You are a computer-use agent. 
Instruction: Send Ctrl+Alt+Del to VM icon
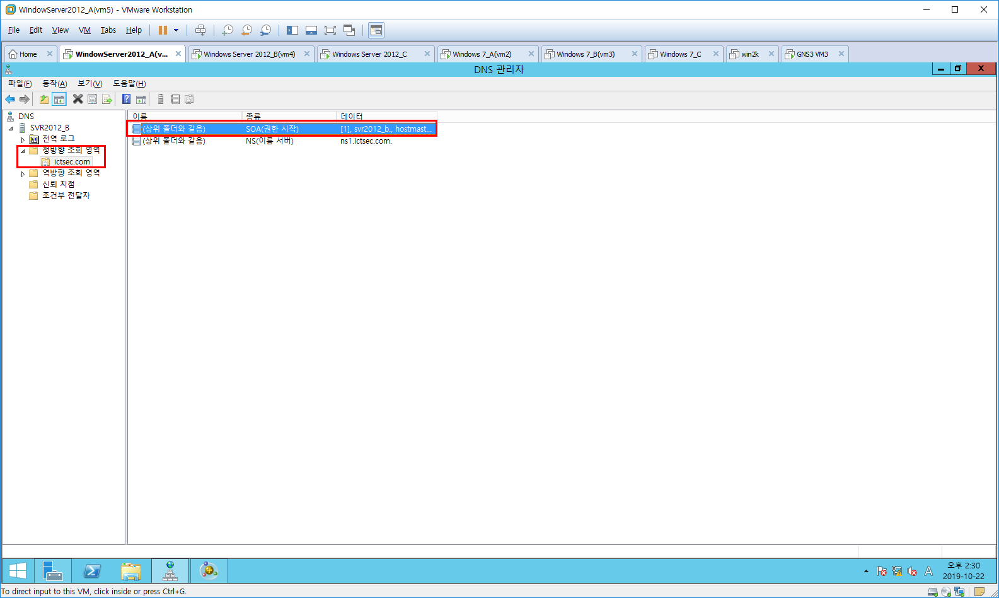pos(200,30)
